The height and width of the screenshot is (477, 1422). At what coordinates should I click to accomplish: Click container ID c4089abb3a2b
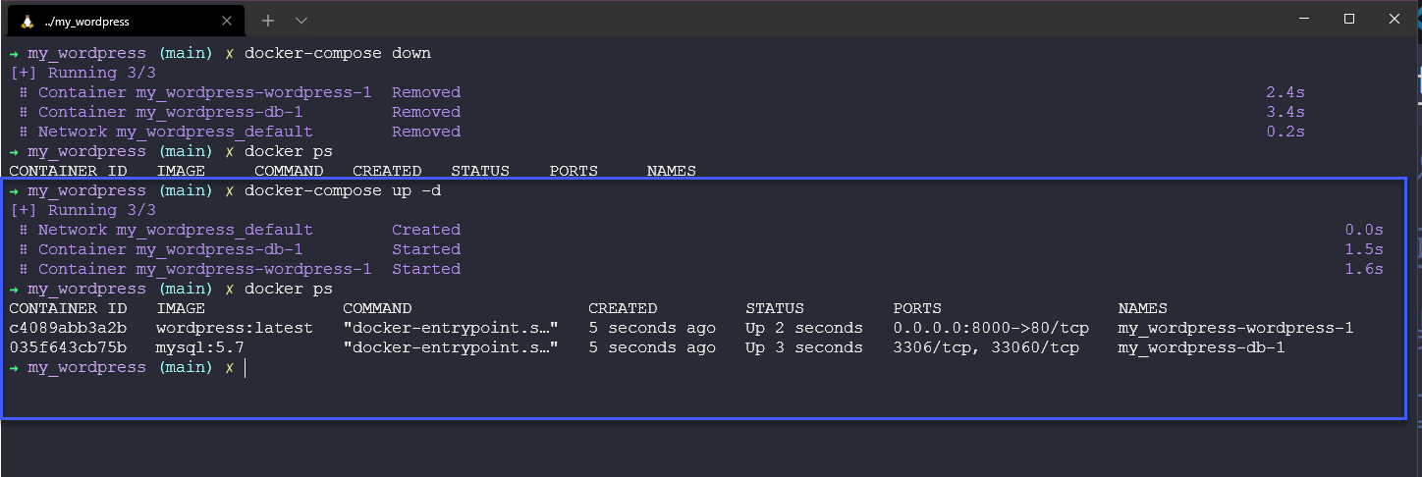click(x=68, y=328)
